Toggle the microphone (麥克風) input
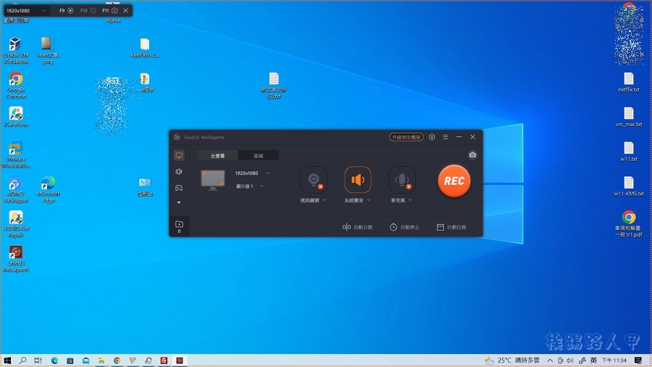This screenshot has height=367, width=652. pos(401,180)
